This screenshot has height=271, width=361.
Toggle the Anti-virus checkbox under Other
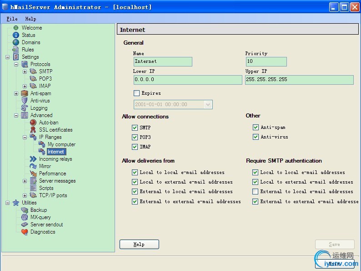(x=256, y=137)
